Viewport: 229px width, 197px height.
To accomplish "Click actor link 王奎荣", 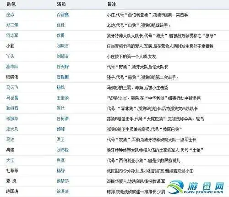I will [63, 98].
